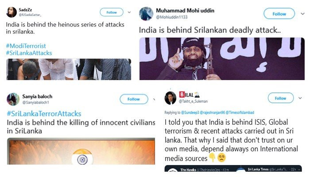Click the red B badge in BILAL's name

182,94
